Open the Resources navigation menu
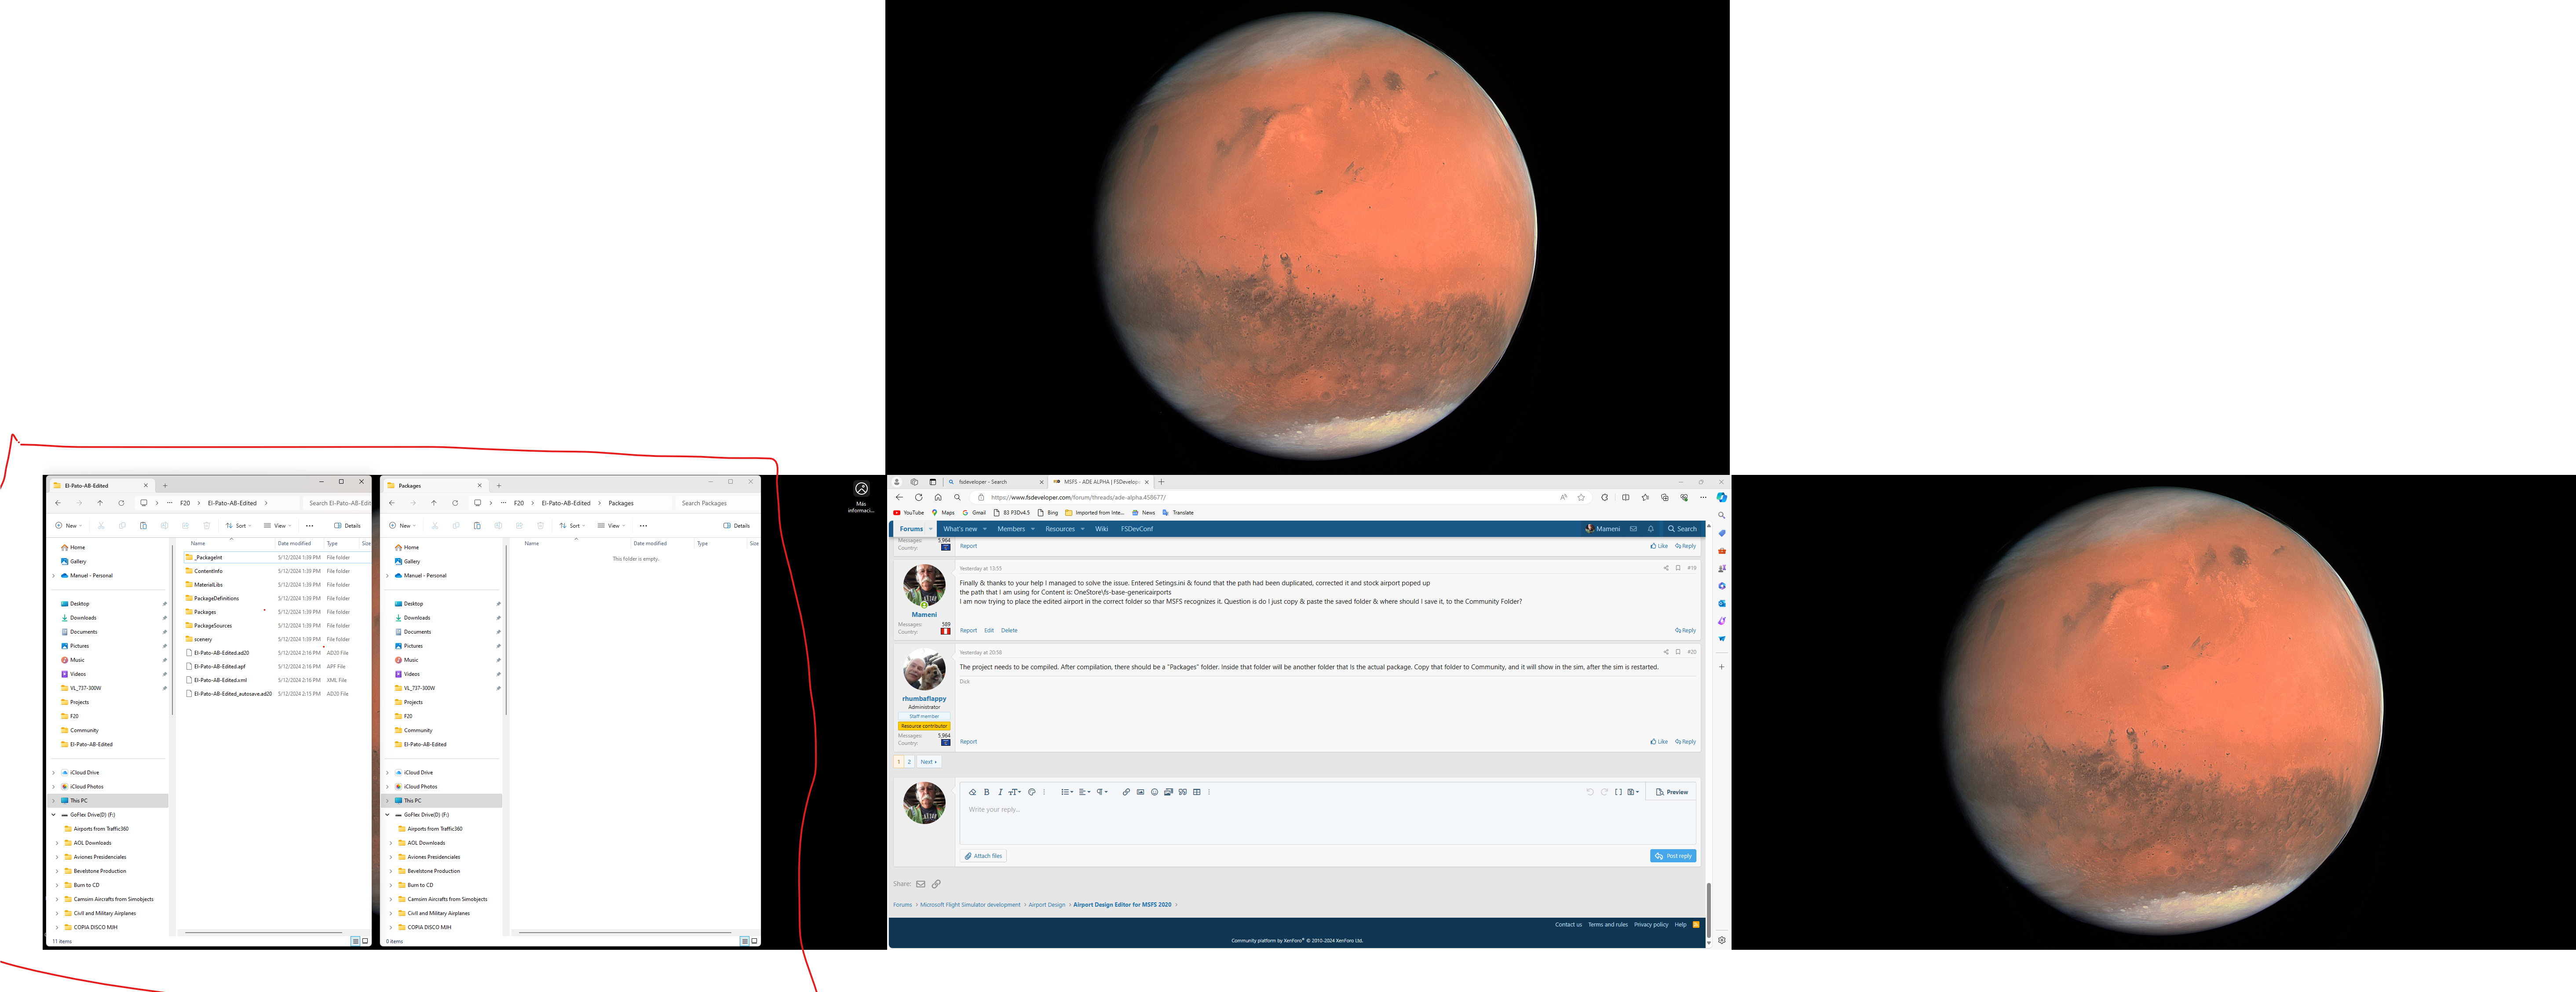 click(x=1060, y=529)
